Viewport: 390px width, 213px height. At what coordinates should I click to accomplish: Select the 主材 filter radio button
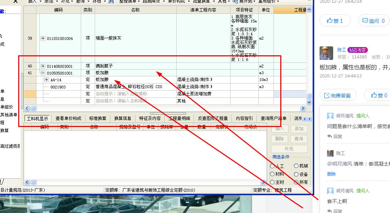(272, 182)
